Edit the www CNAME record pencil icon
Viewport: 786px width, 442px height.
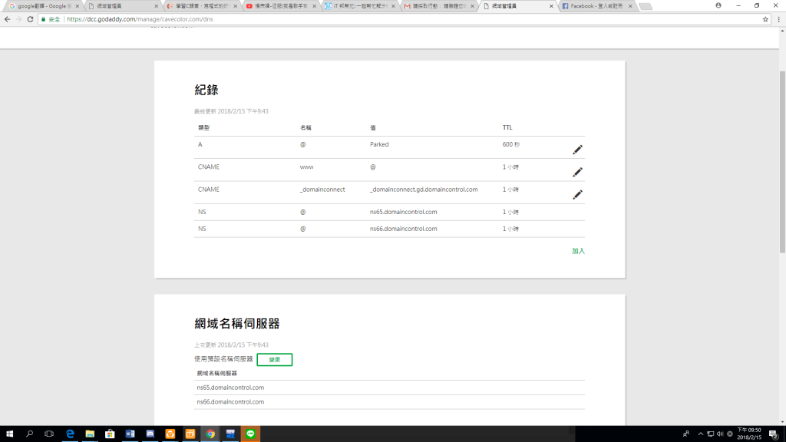click(x=577, y=173)
